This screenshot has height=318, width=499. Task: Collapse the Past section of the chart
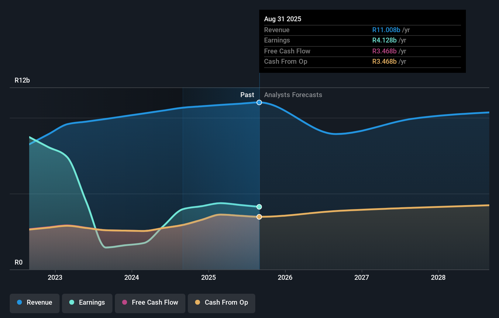point(247,95)
